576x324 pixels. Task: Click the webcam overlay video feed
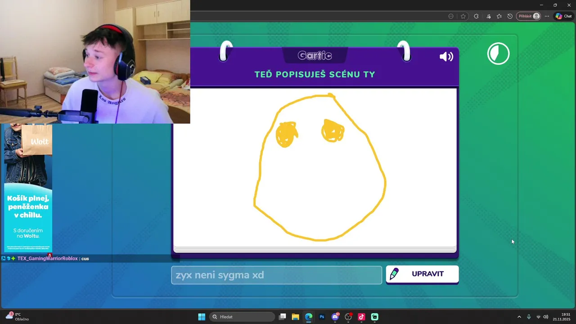(95, 62)
